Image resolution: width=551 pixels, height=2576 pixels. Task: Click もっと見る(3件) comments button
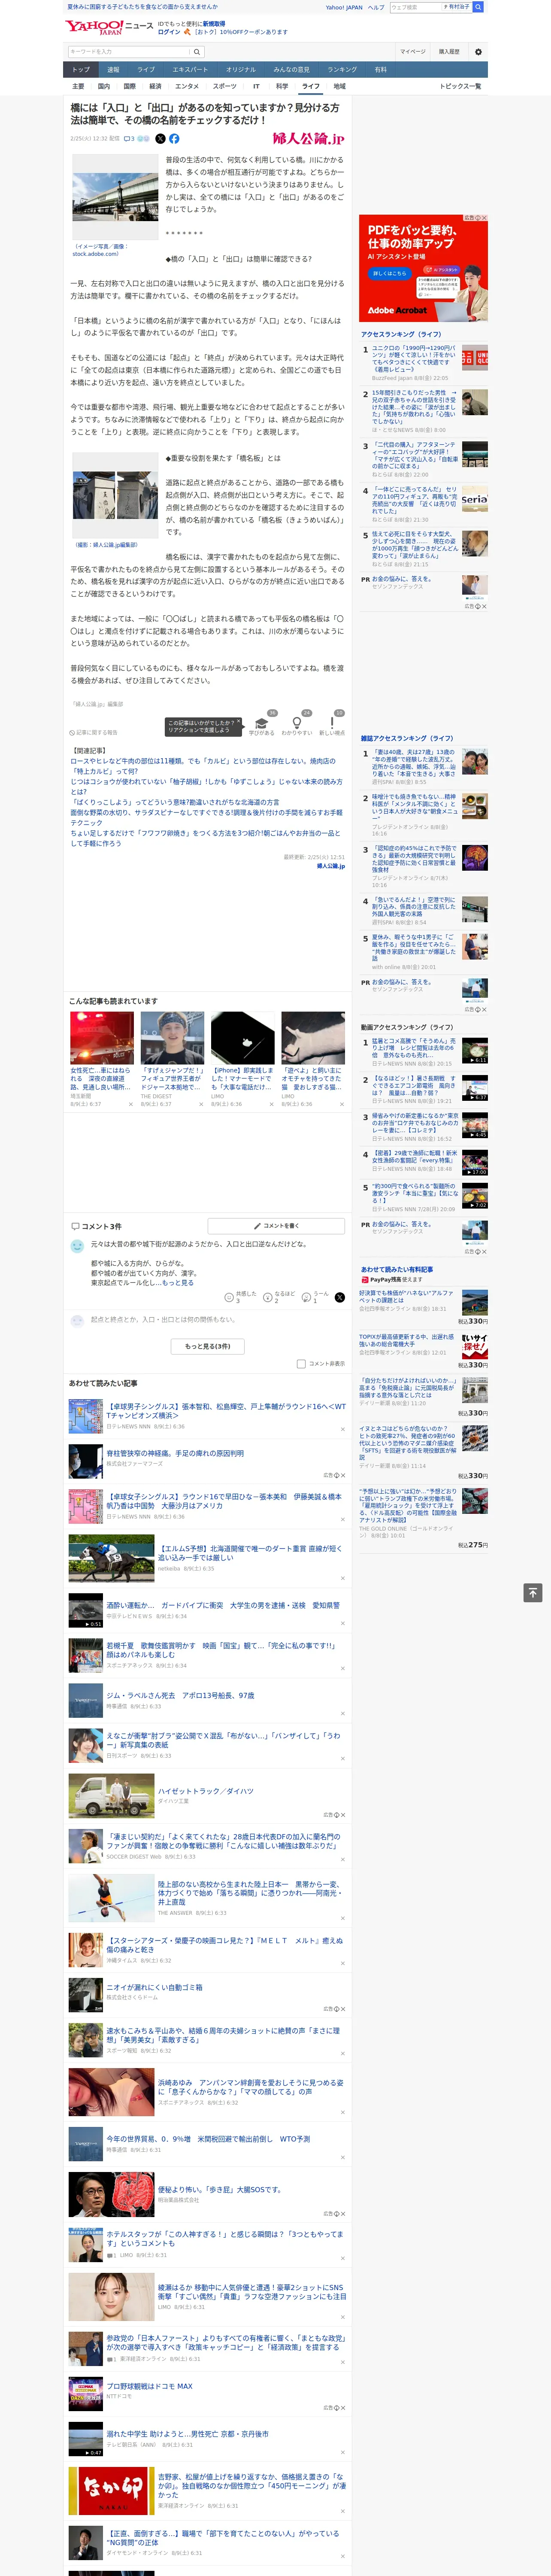(208, 1346)
